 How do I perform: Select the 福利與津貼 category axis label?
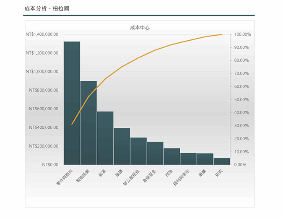tap(181, 178)
